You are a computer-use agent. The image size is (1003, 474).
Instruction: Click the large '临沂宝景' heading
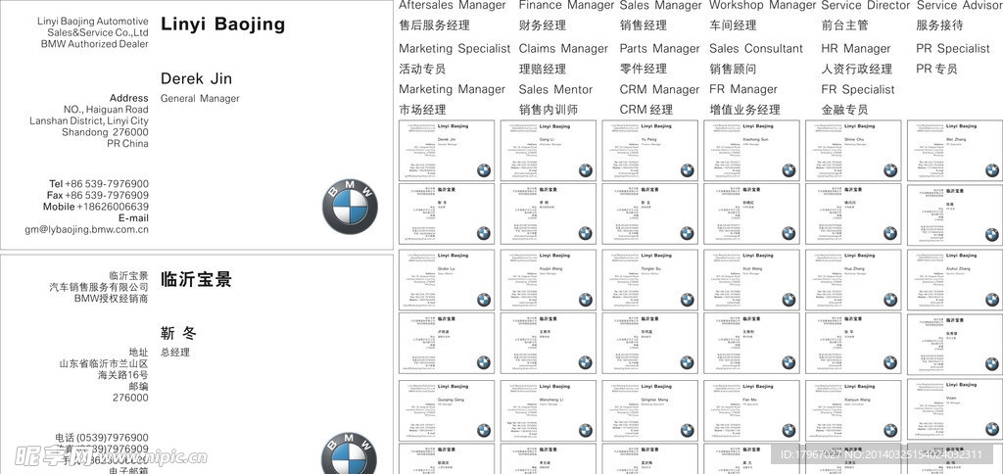[196, 279]
